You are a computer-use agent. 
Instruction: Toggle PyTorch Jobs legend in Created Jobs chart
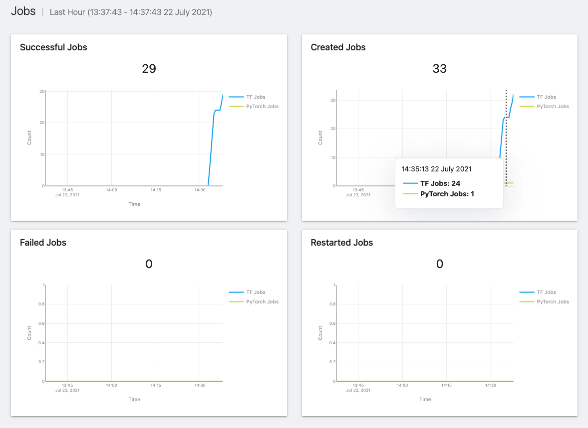[544, 106]
